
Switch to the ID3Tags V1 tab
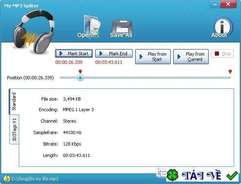(14, 129)
